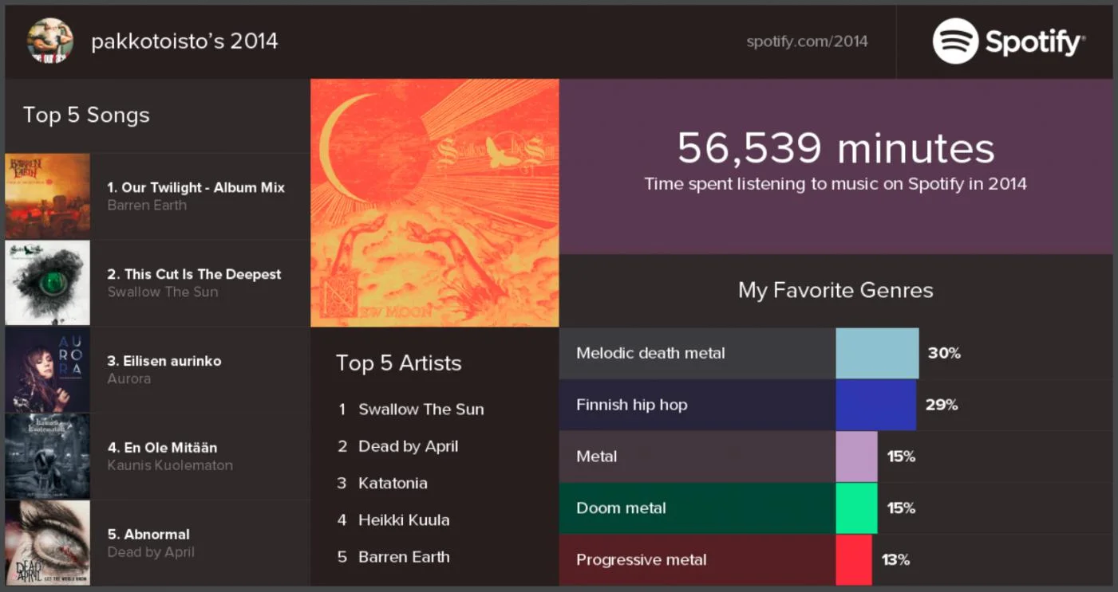Select Dead by April eye album cover
The width and height of the screenshot is (1118, 592).
[48, 543]
